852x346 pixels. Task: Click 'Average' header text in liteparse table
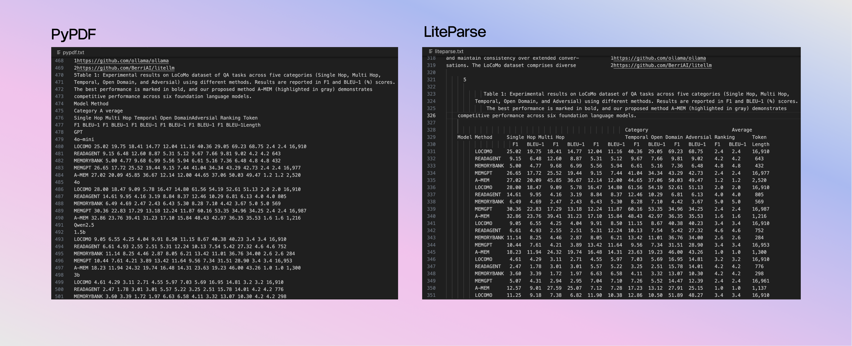pos(742,130)
